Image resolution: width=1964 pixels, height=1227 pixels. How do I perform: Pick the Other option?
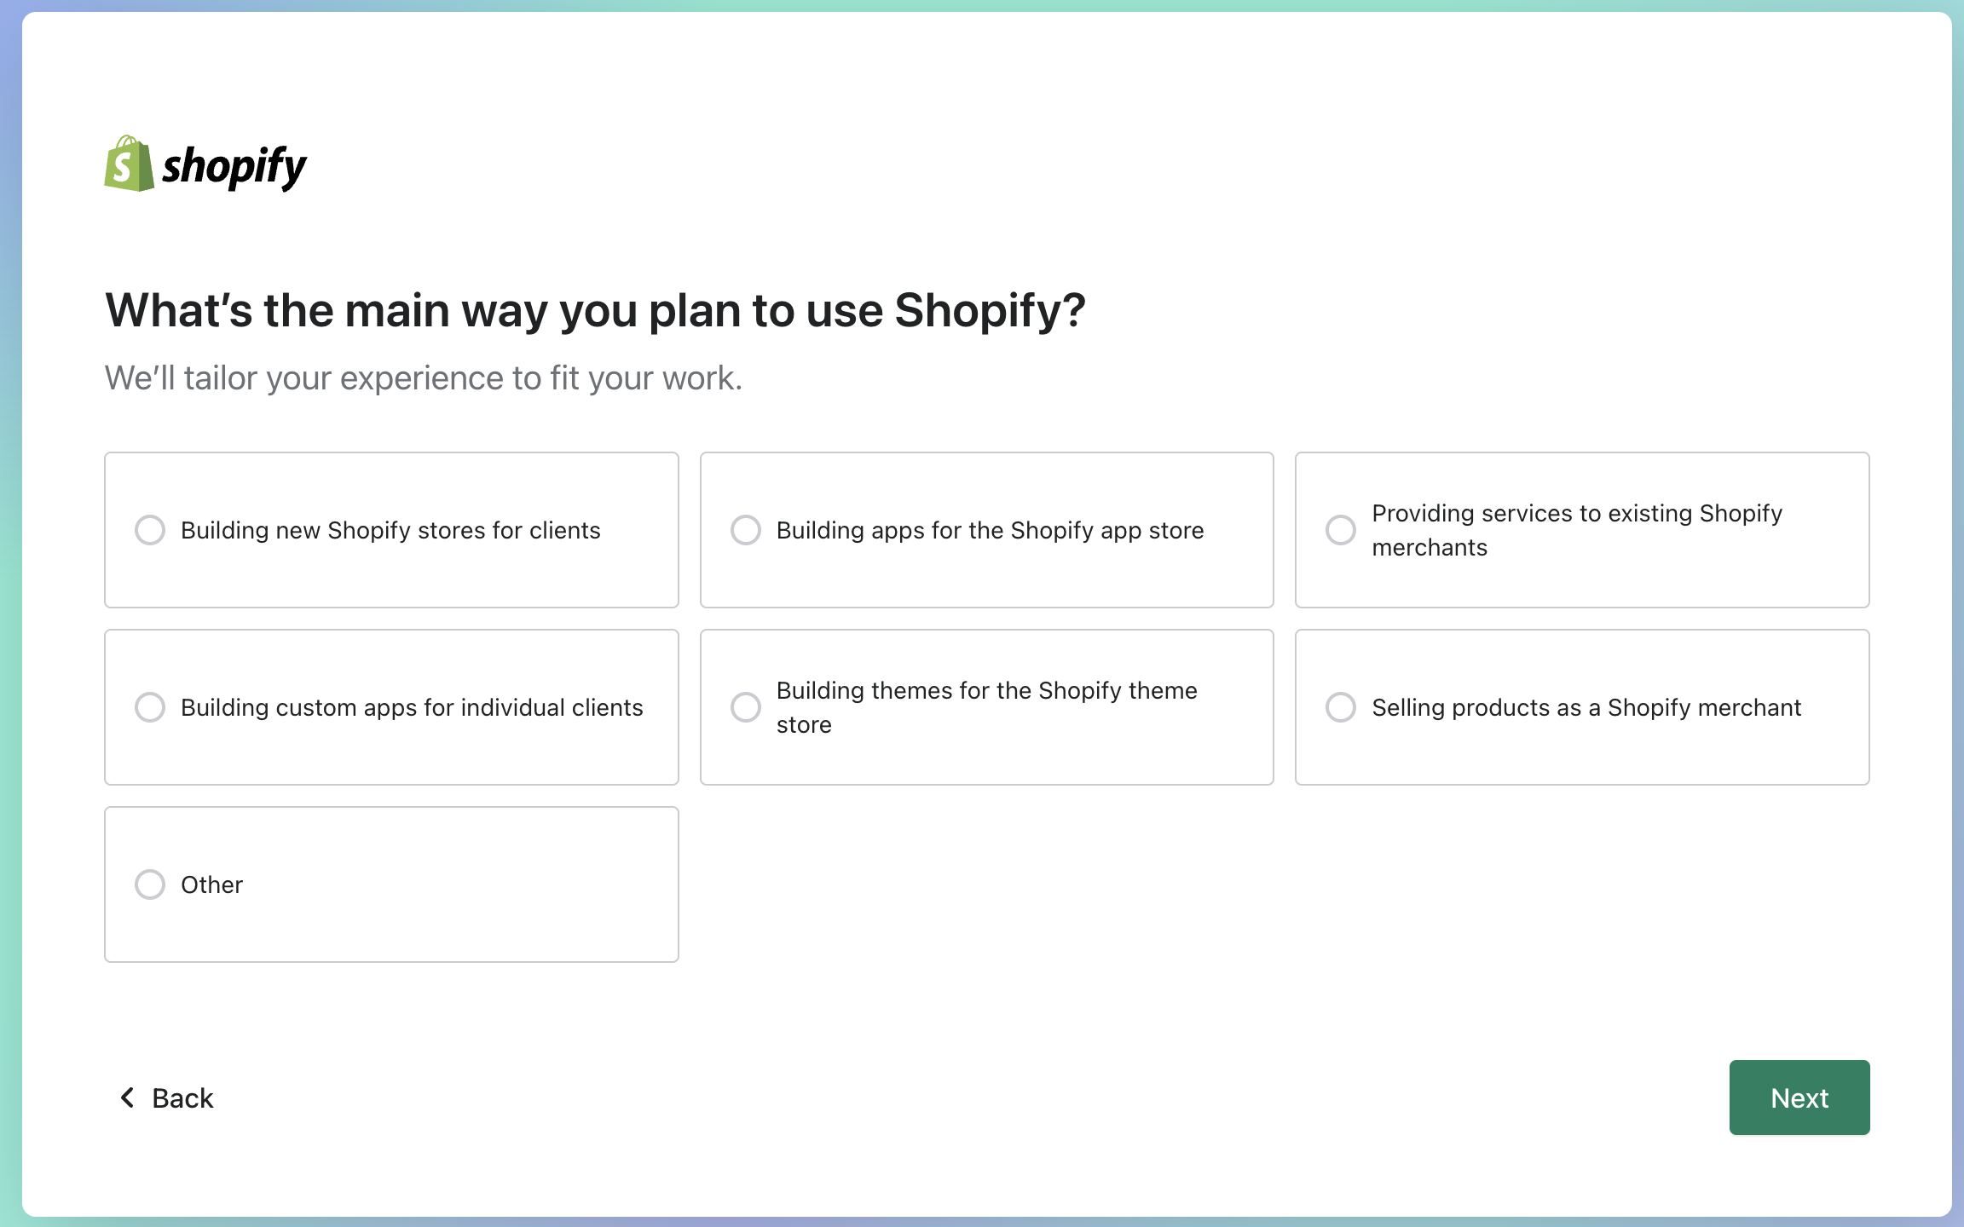click(x=150, y=884)
